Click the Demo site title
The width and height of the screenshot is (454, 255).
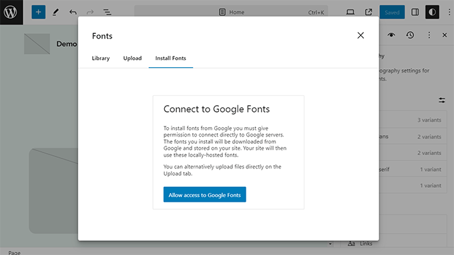pos(67,44)
